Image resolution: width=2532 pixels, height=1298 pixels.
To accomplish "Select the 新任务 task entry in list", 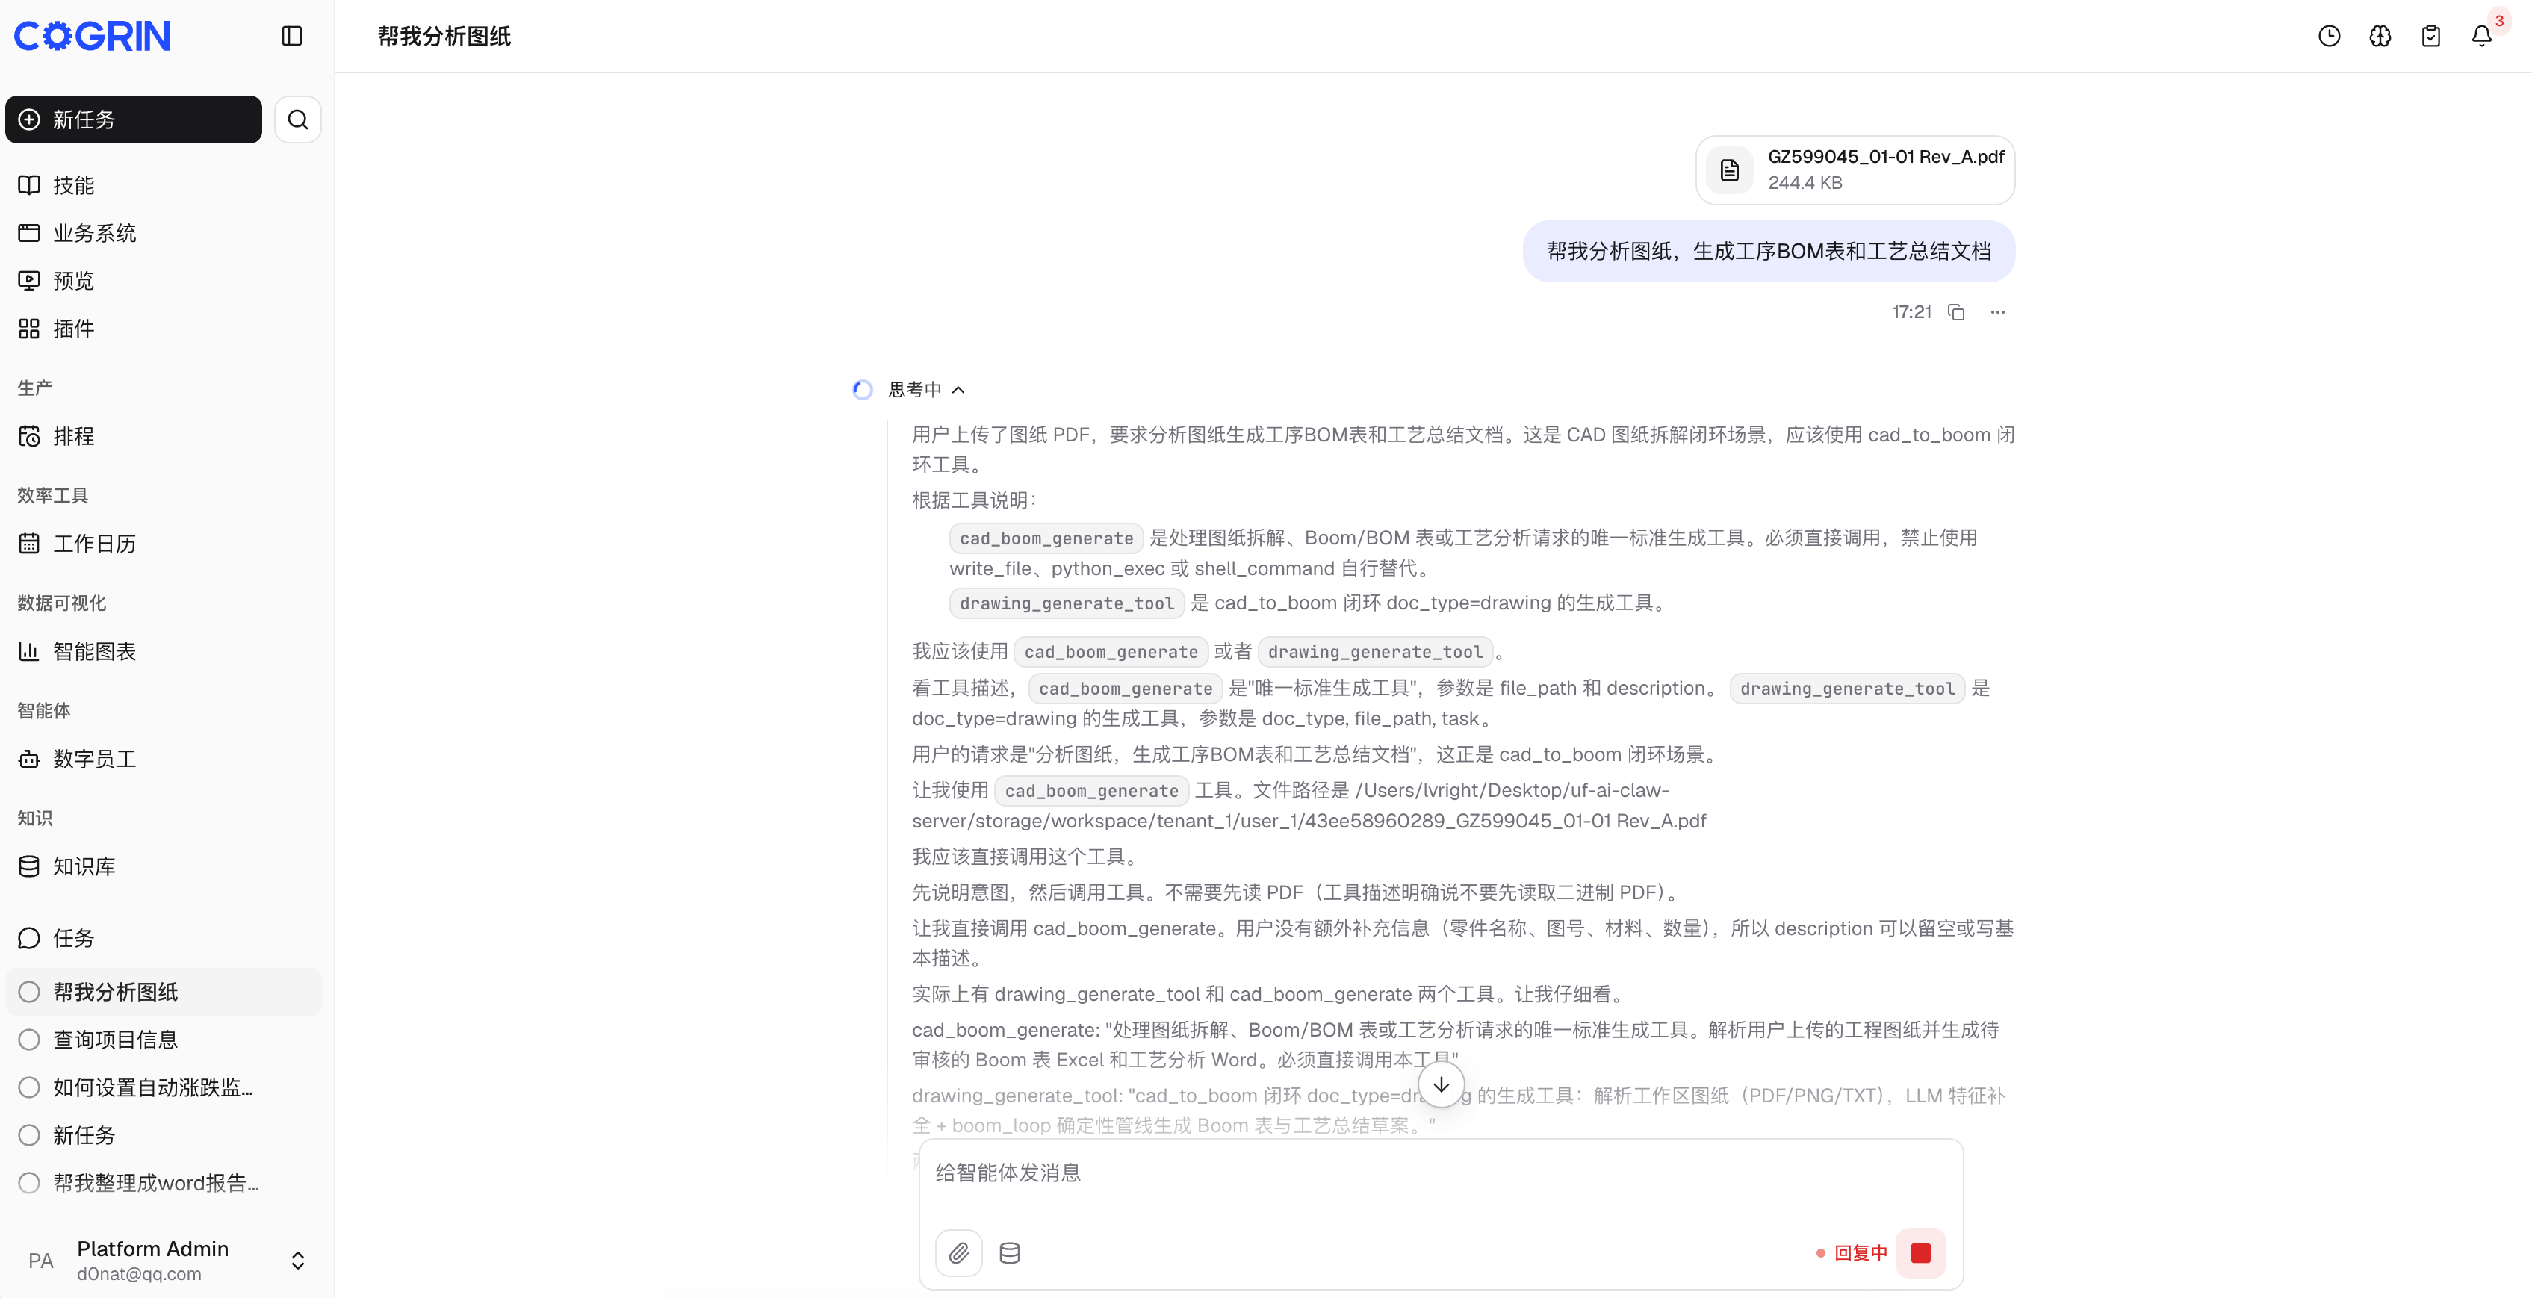I will pos(163,1135).
